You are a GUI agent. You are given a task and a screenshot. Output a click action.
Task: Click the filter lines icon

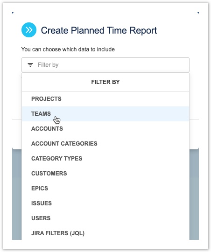[30, 65]
